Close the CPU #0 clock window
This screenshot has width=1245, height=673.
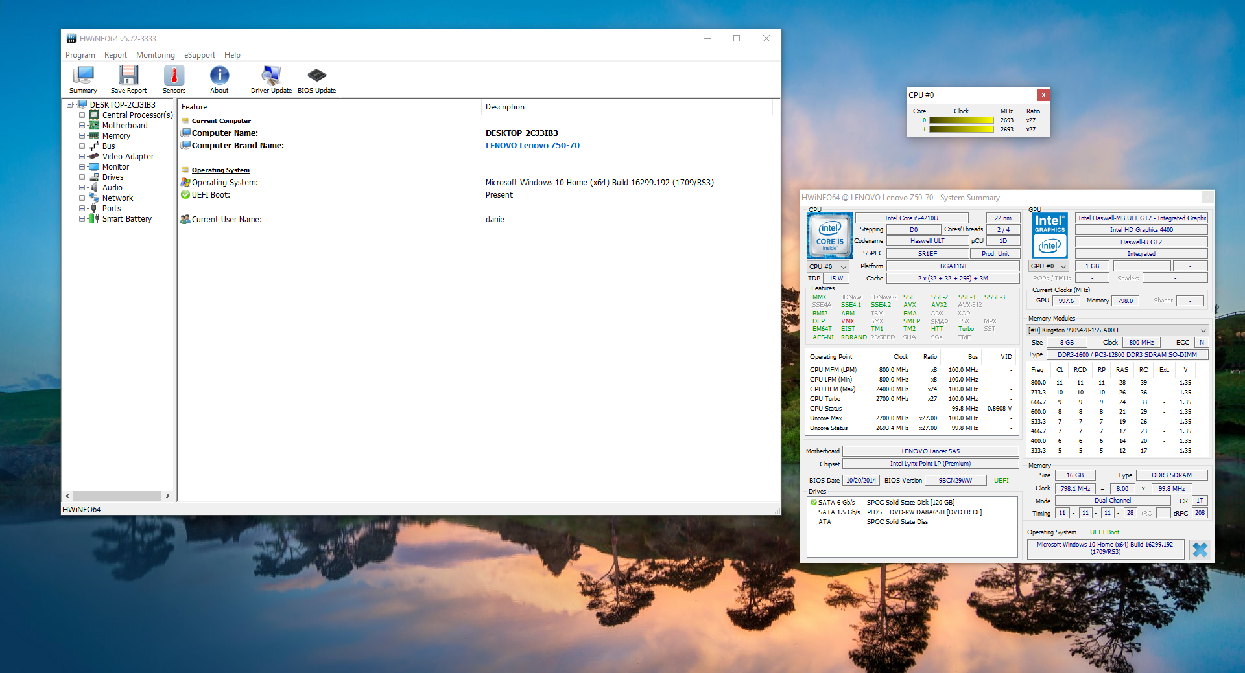click(x=1043, y=95)
